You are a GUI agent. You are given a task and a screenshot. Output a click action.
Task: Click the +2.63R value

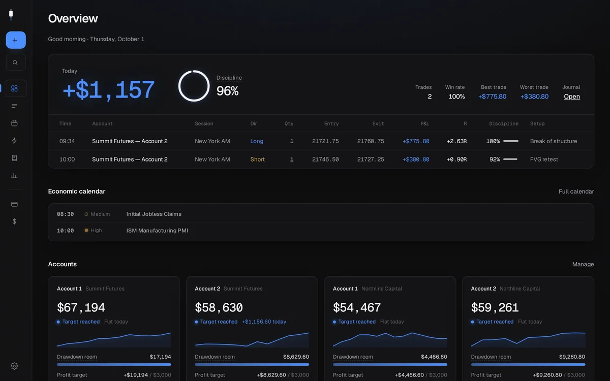[x=456, y=141]
